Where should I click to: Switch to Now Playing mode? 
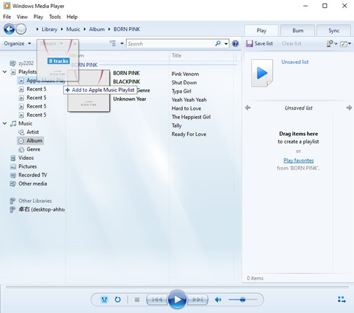[x=342, y=299]
